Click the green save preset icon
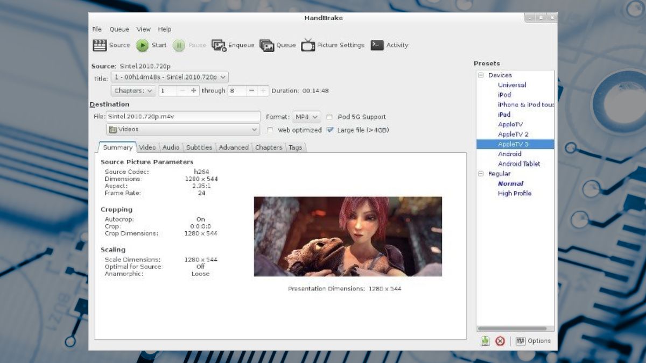Screen dimensions: 646x363 click(x=485, y=341)
